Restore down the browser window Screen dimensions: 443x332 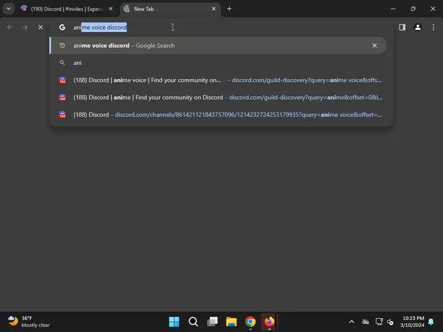click(x=413, y=9)
